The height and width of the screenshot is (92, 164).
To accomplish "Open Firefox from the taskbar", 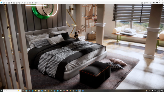I will click(67, 91).
